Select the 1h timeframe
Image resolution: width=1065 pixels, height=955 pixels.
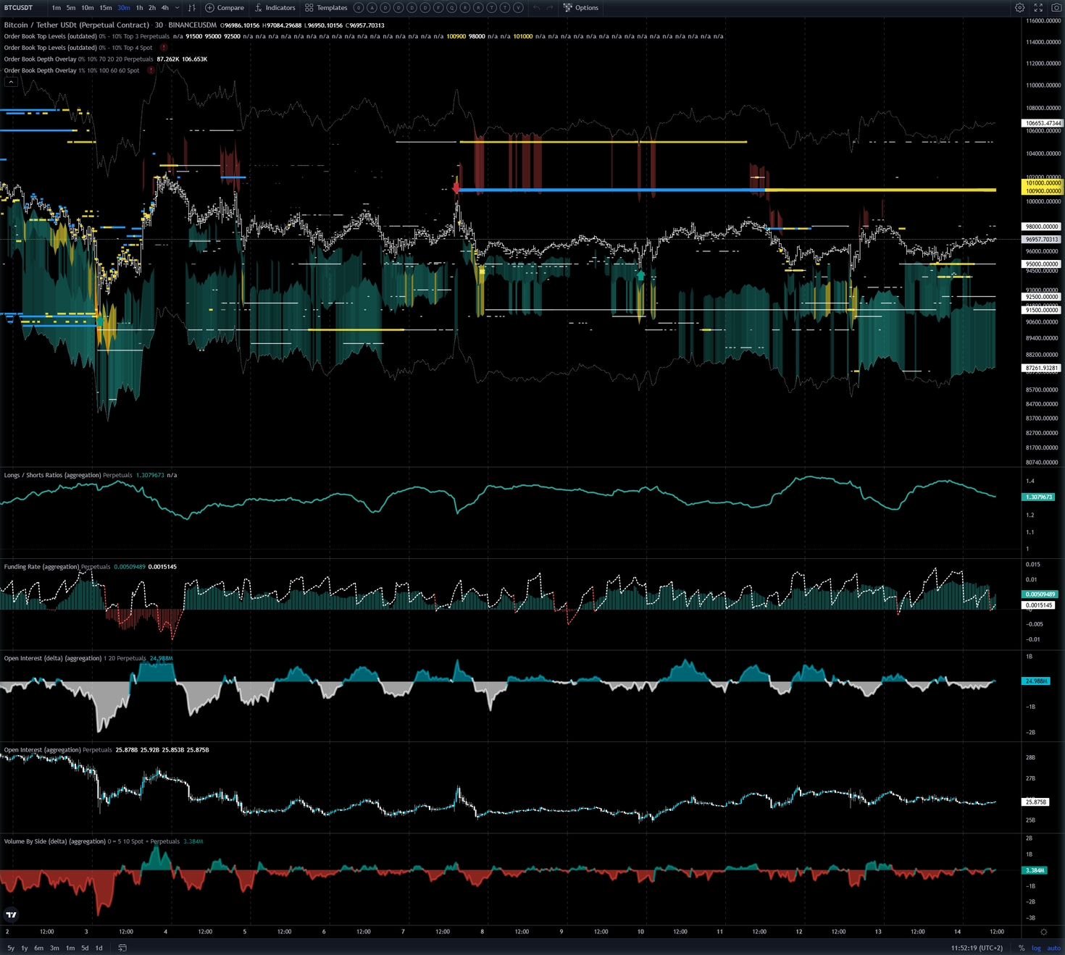(x=139, y=8)
